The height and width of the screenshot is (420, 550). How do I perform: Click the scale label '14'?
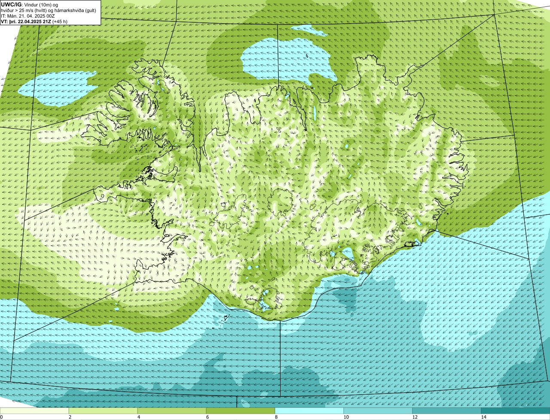(483, 417)
